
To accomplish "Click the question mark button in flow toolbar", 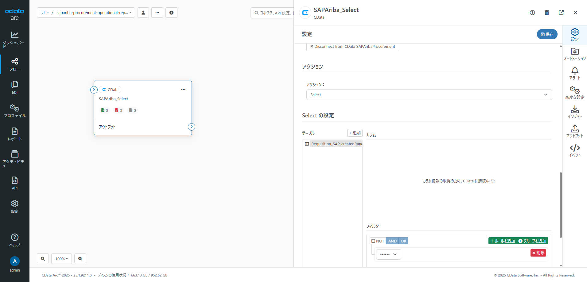I will pos(171,13).
